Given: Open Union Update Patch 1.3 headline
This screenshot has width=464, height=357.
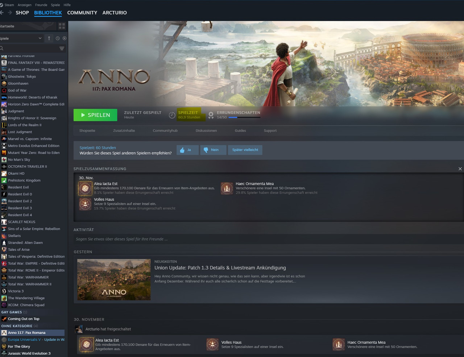Looking at the screenshot, I should click(220, 268).
